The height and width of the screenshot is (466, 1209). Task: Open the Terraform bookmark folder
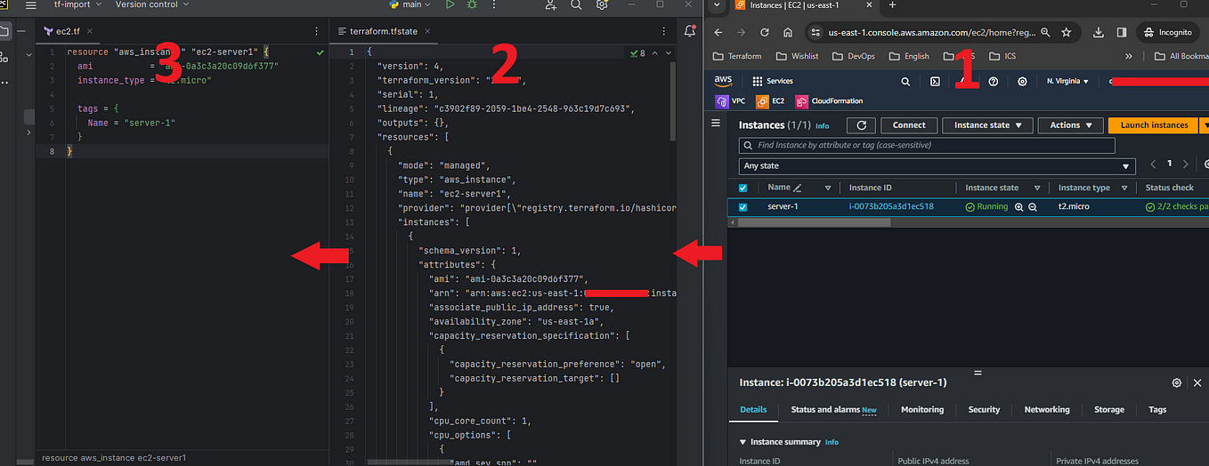[x=738, y=56]
